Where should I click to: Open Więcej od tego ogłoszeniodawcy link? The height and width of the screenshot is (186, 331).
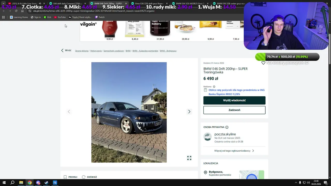234,151
